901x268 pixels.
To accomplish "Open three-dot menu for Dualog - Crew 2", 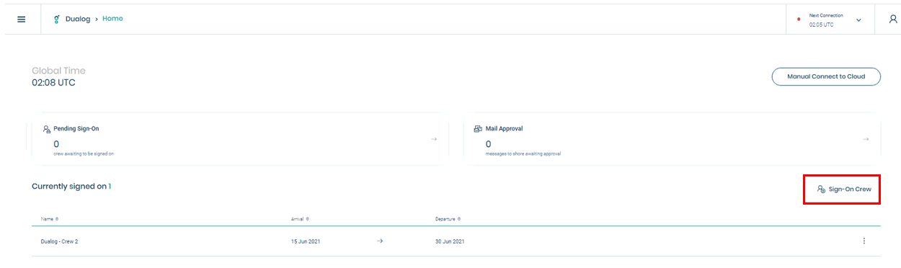I will tap(864, 241).
